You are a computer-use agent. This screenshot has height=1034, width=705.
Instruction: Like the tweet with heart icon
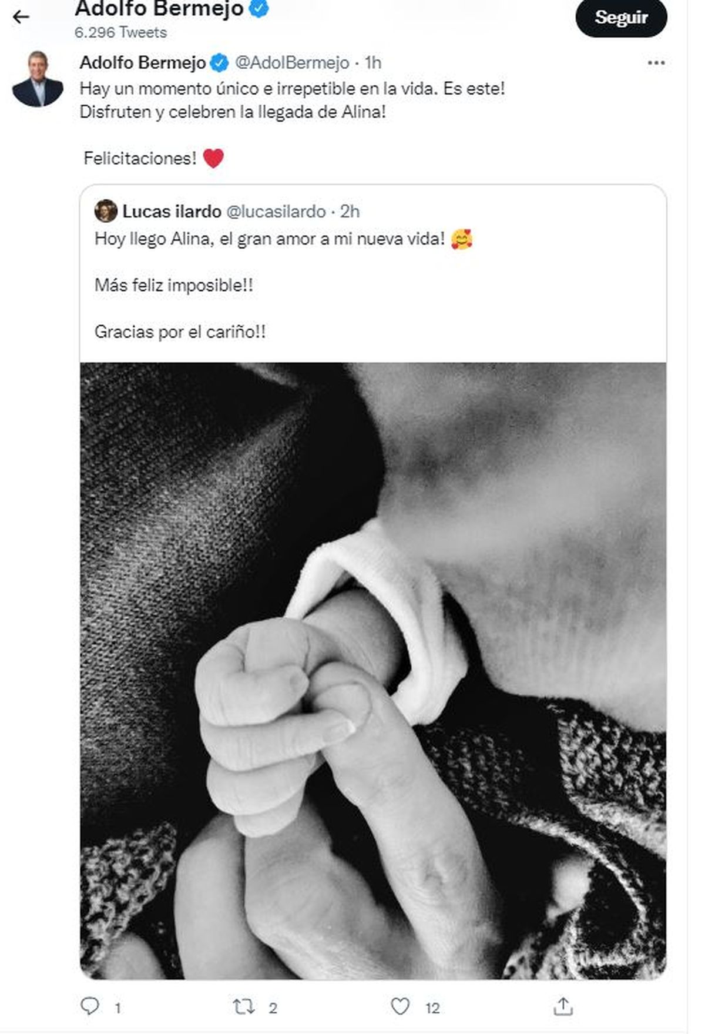400,1006
